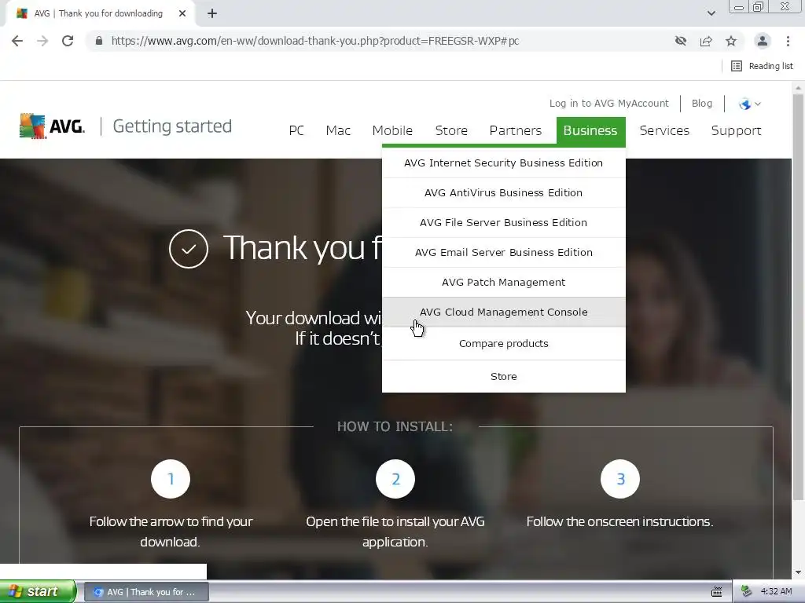Screen dimensions: 805x603
Task: Open the Partners nav menu
Action: coord(516,131)
